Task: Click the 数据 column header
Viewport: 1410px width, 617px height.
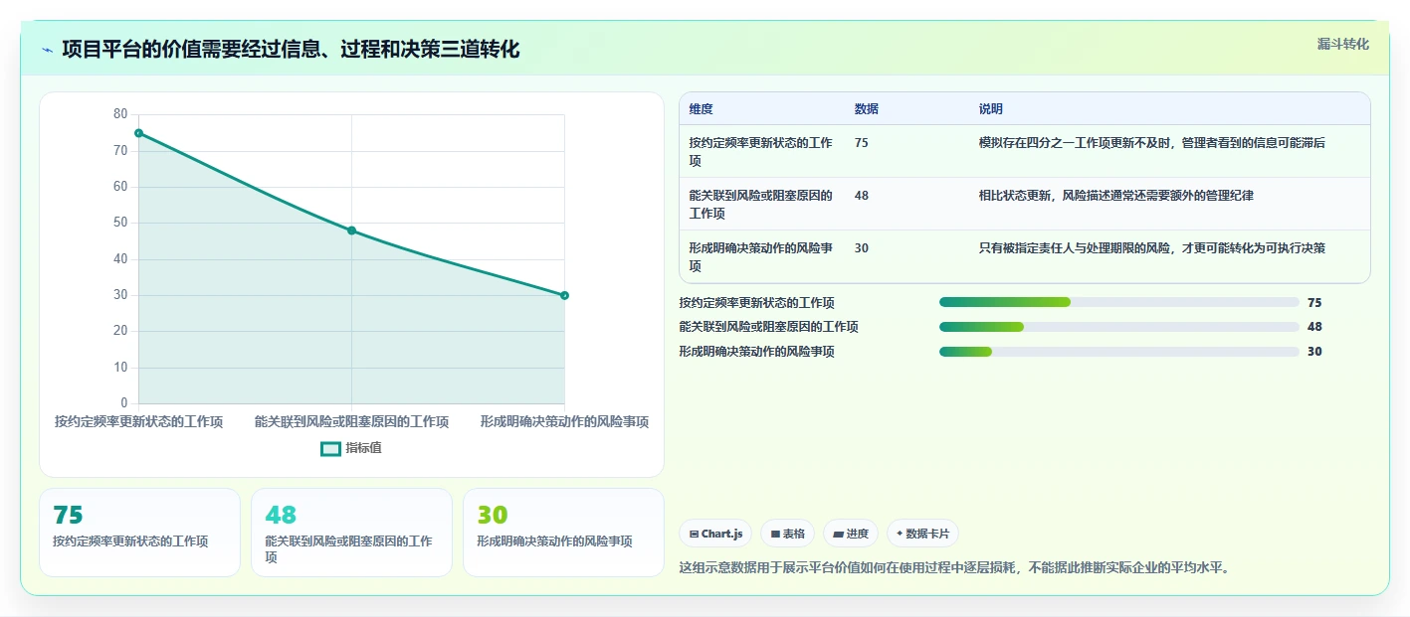Action: click(866, 109)
